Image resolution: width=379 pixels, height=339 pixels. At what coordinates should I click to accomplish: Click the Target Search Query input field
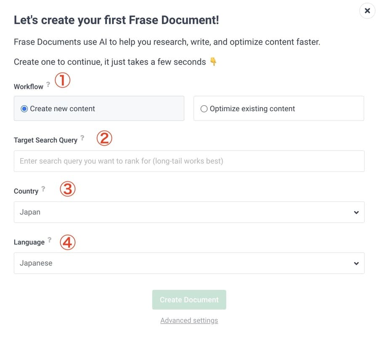189,161
